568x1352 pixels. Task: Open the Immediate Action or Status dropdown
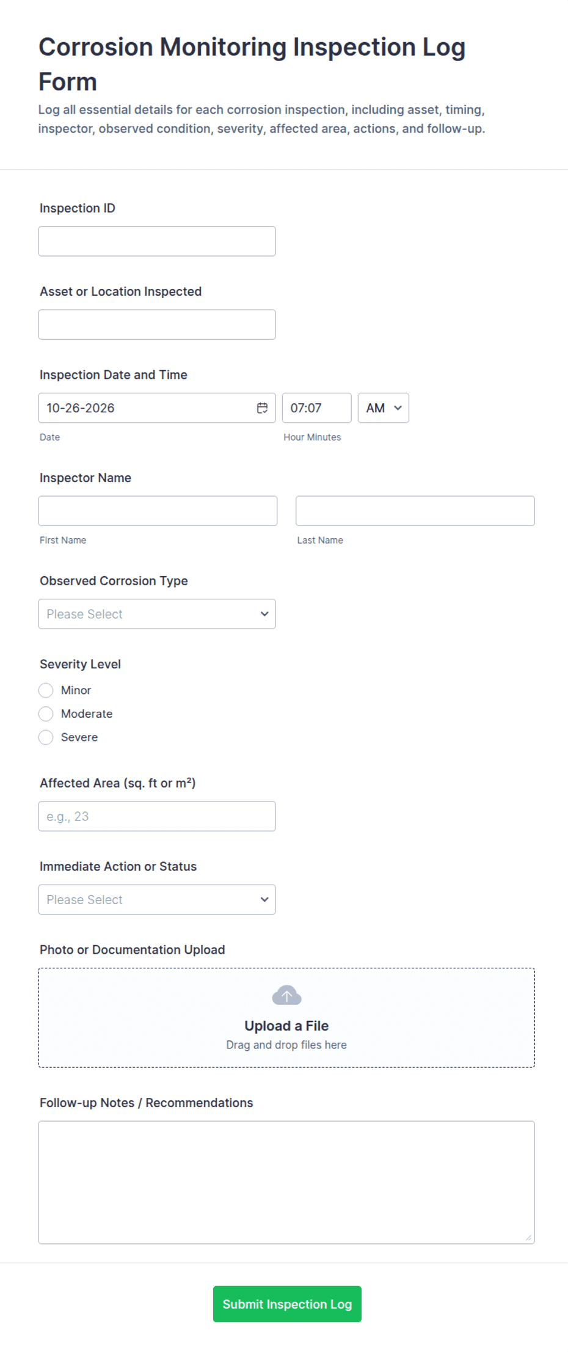pos(157,899)
